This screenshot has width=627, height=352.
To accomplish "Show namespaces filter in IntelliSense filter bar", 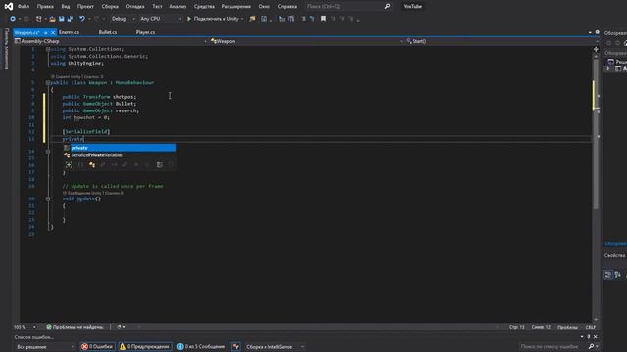I will coord(80,165).
